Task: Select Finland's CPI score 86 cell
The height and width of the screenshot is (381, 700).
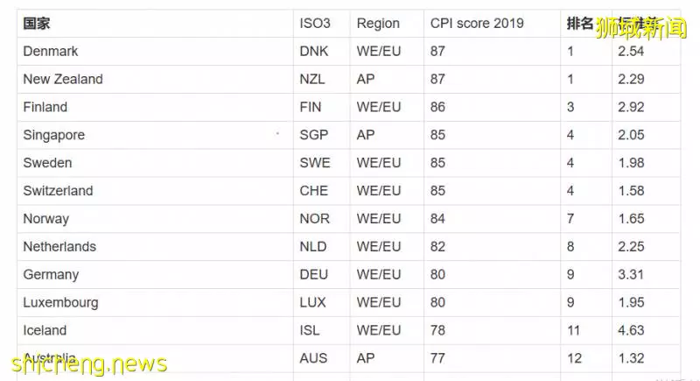Action: point(492,107)
